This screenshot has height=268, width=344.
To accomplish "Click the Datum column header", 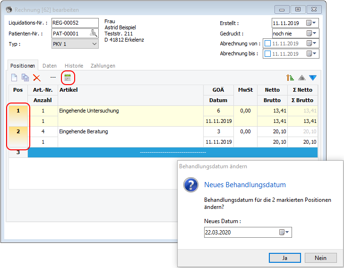I will 218,100.
